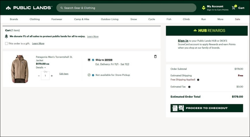
Task: Click the 20108 zip code link
Action: pyautogui.click(x=108, y=60)
